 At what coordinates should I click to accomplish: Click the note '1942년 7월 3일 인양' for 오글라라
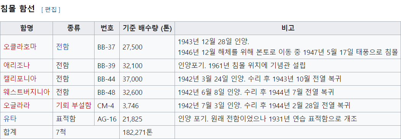[264, 105]
